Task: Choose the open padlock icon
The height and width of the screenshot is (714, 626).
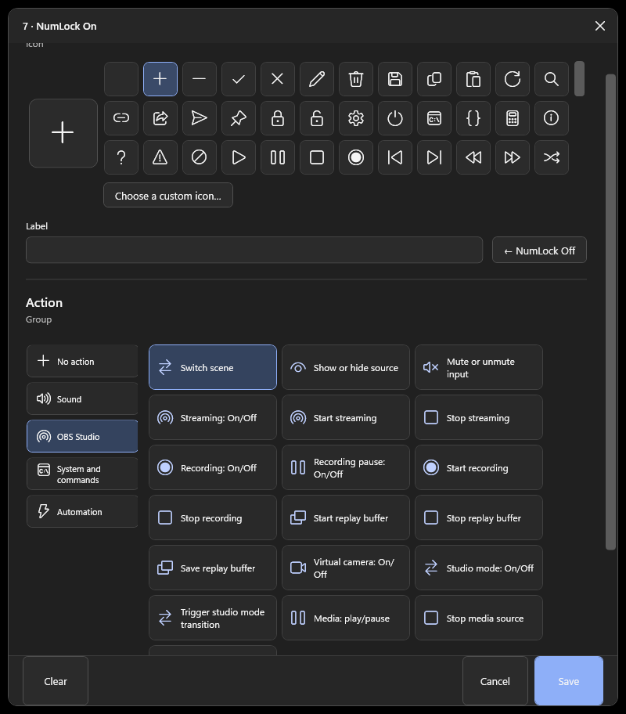Action: 317,118
